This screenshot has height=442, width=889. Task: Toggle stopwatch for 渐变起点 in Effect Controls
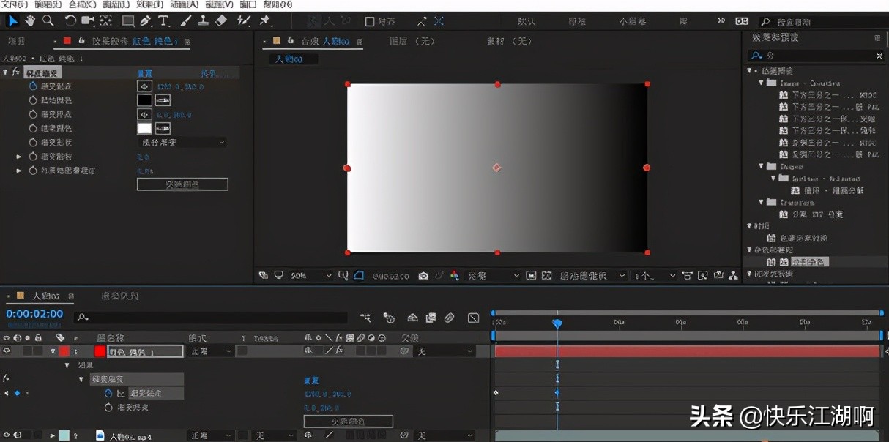point(33,86)
